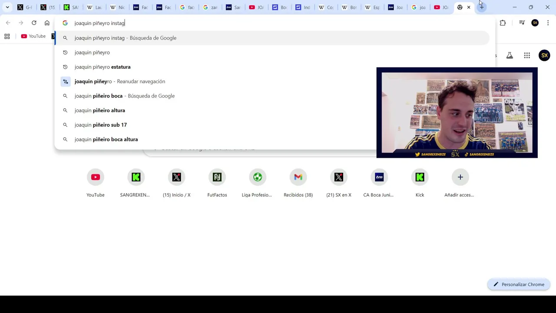Open the SANGREXEN... Kick shortcut tile
This screenshot has width=556, height=313.
tap(135, 184)
